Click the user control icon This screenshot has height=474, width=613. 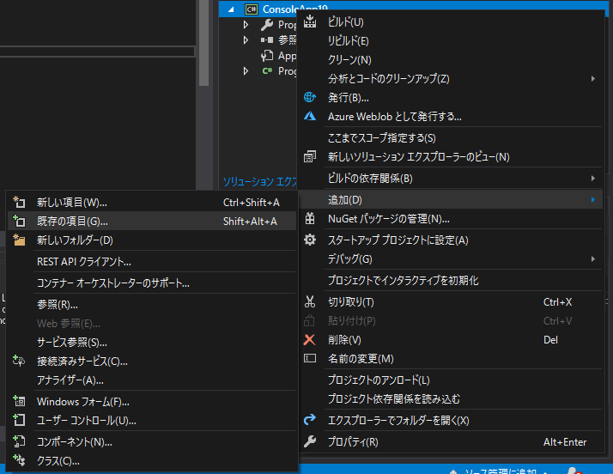coord(19,420)
